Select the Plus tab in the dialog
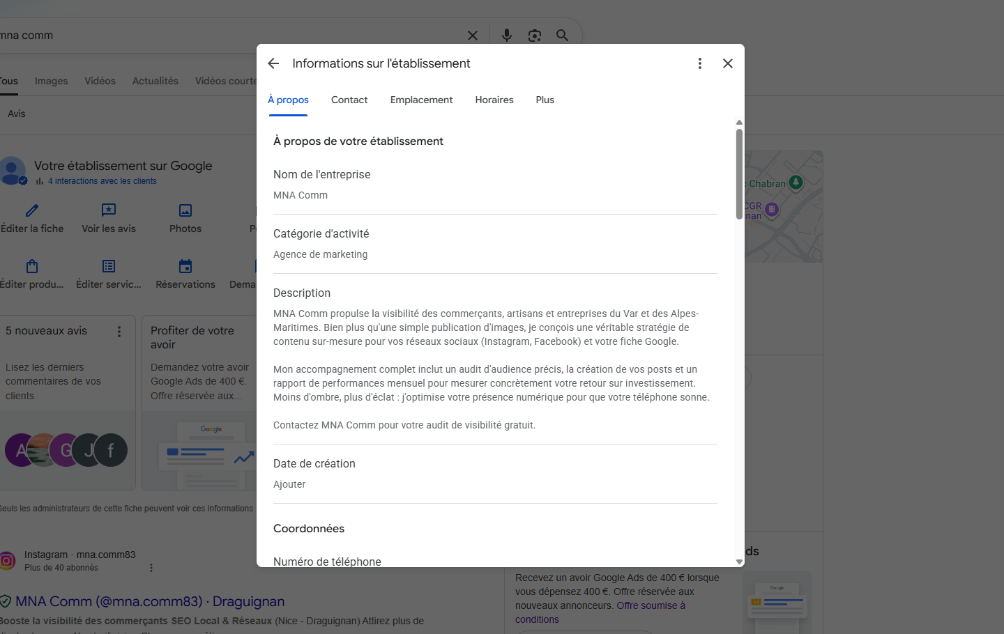Image resolution: width=1004 pixels, height=634 pixels. click(x=545, y=100)
